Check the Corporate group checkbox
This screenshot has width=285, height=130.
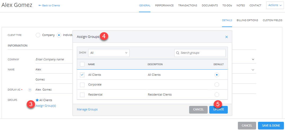[x=82, y=85]
